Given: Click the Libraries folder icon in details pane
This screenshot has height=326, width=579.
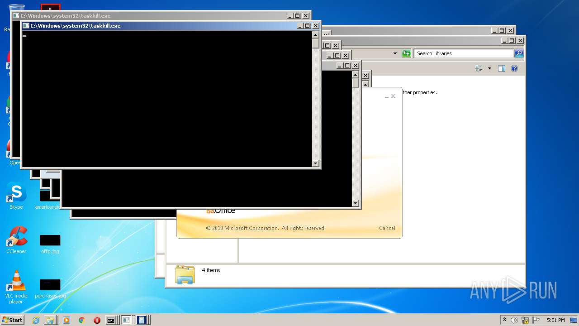Looking at the screenshot, I should pos(185,274).
